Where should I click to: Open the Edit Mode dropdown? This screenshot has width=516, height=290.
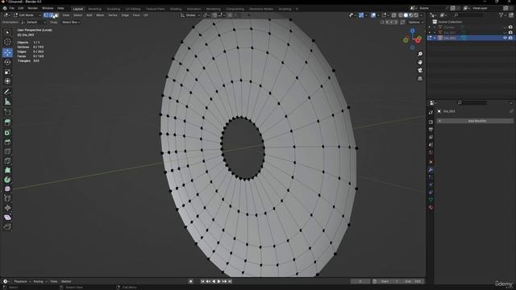[27, 15]
